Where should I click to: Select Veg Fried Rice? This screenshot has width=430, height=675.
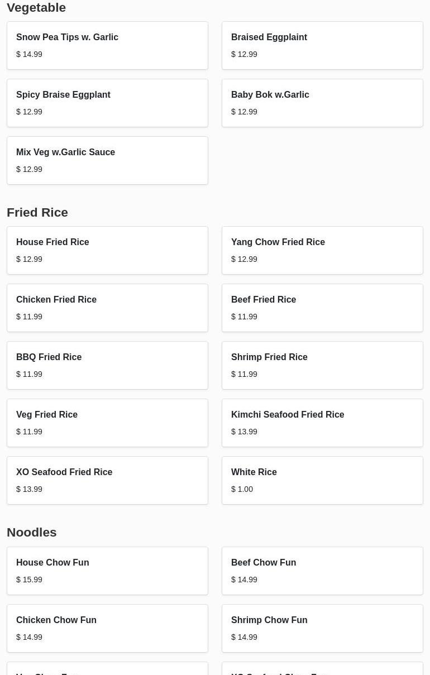pos(107,423)
